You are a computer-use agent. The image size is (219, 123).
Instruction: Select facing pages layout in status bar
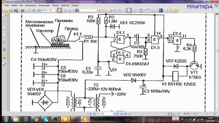(175, 114)
